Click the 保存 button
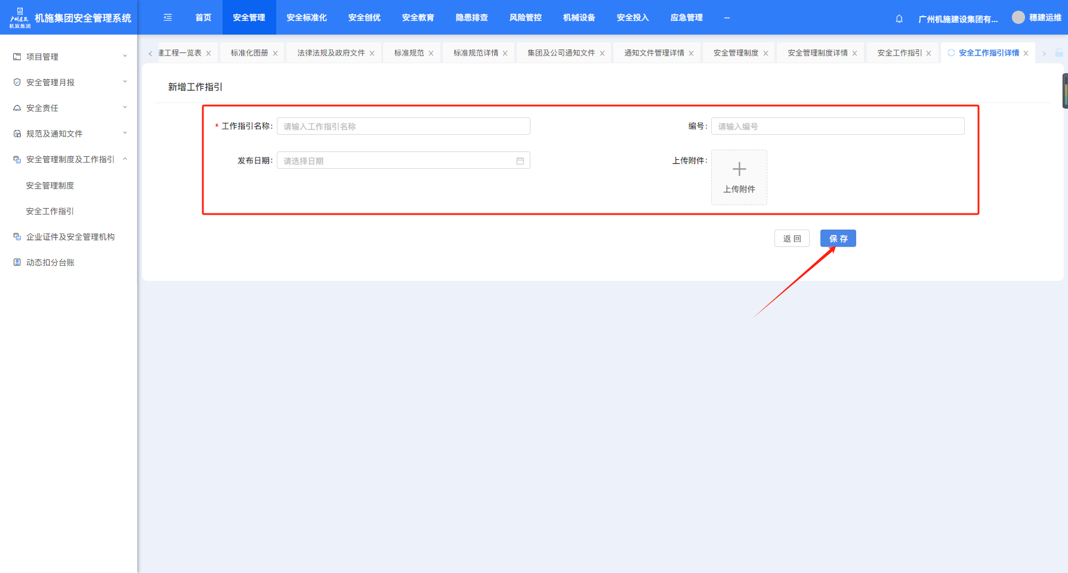 (838, 239)
